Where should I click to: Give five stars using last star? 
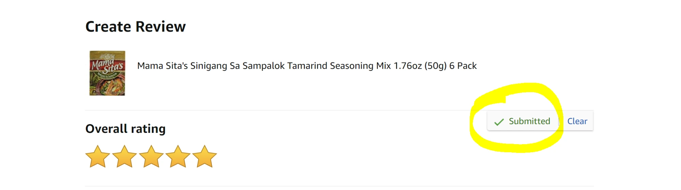point(204,157)
